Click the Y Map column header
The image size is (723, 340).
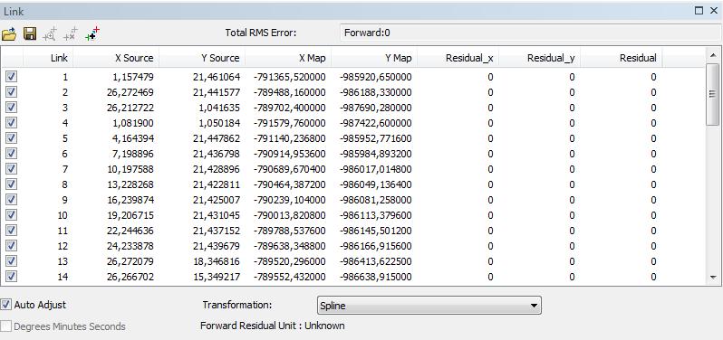pyautogui.click(x=374, y=58)
